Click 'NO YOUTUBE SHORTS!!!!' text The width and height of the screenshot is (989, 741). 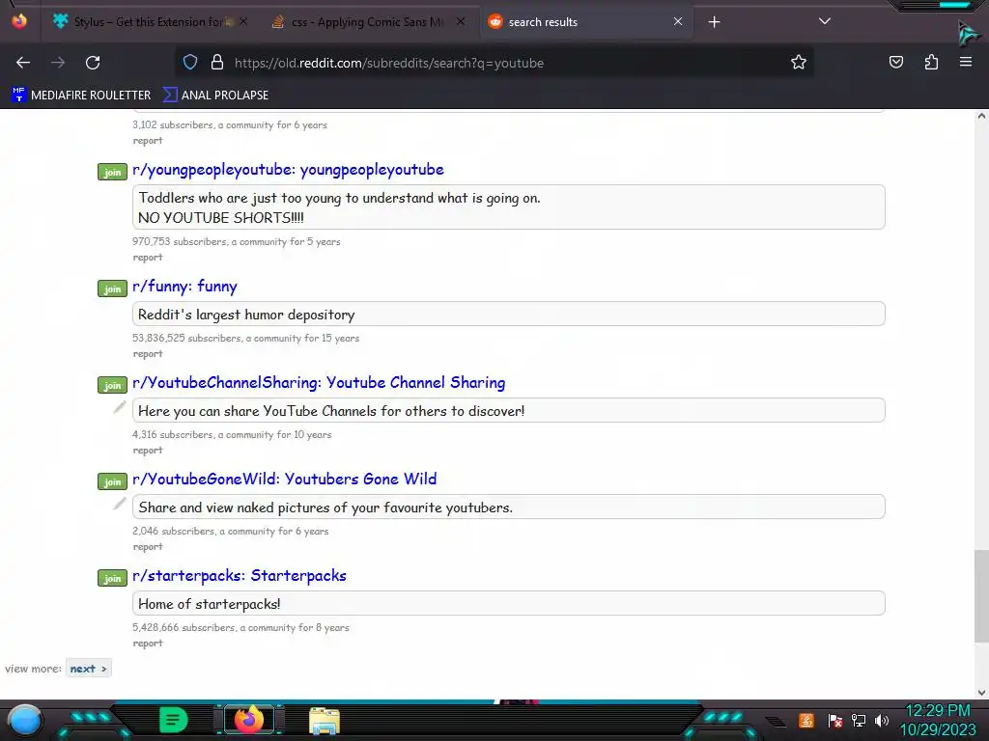[x=221, y=218]
